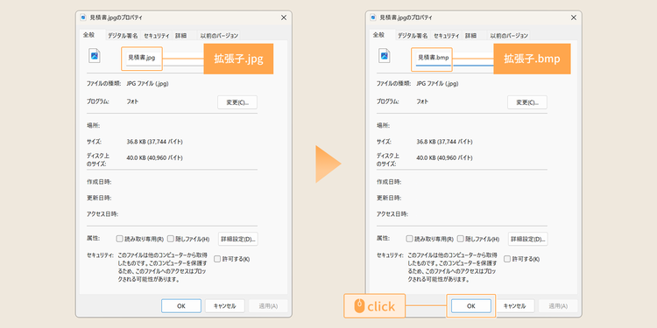Open 詳細設定(D)... in the left dialog

point(238,239)
